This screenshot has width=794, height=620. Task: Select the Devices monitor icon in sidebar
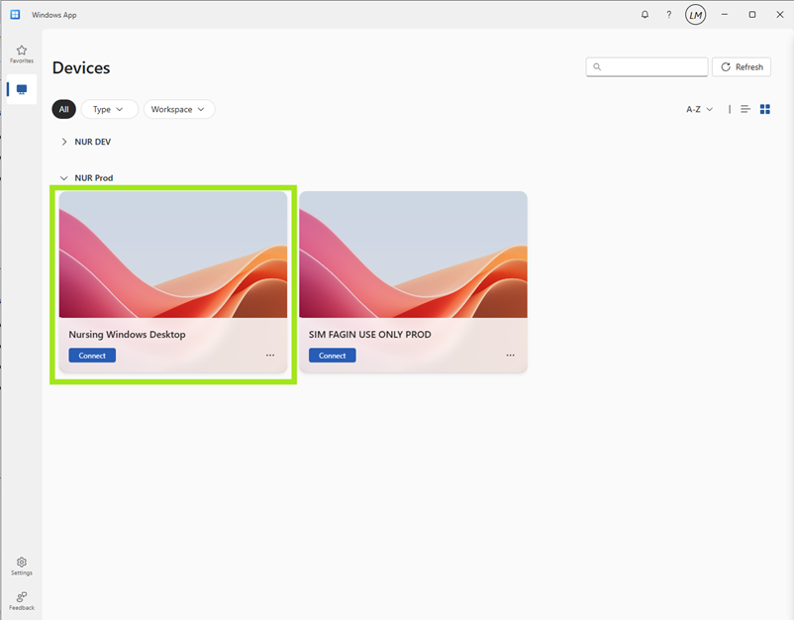22,89
